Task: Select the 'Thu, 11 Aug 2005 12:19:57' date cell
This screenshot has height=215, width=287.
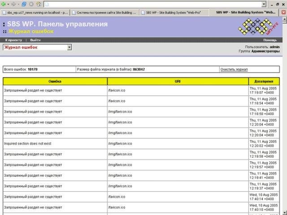Action: 264,165
